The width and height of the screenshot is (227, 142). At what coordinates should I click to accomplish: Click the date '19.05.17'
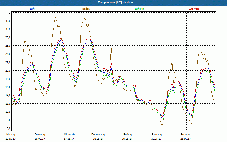click(127, 139)
